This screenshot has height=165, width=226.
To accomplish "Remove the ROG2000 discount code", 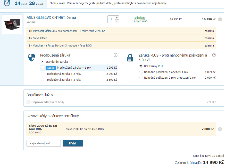I will click(220, 129).
